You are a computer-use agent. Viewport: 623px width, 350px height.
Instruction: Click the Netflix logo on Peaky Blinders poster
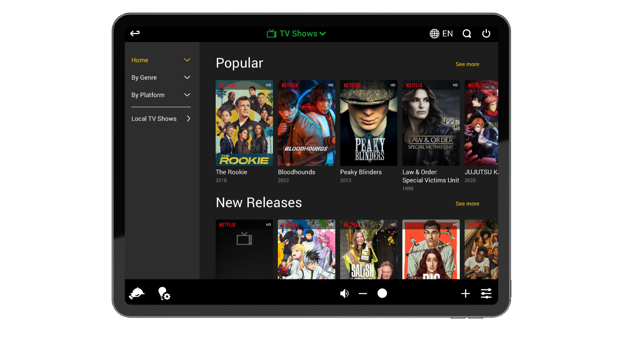click(352, 85)
